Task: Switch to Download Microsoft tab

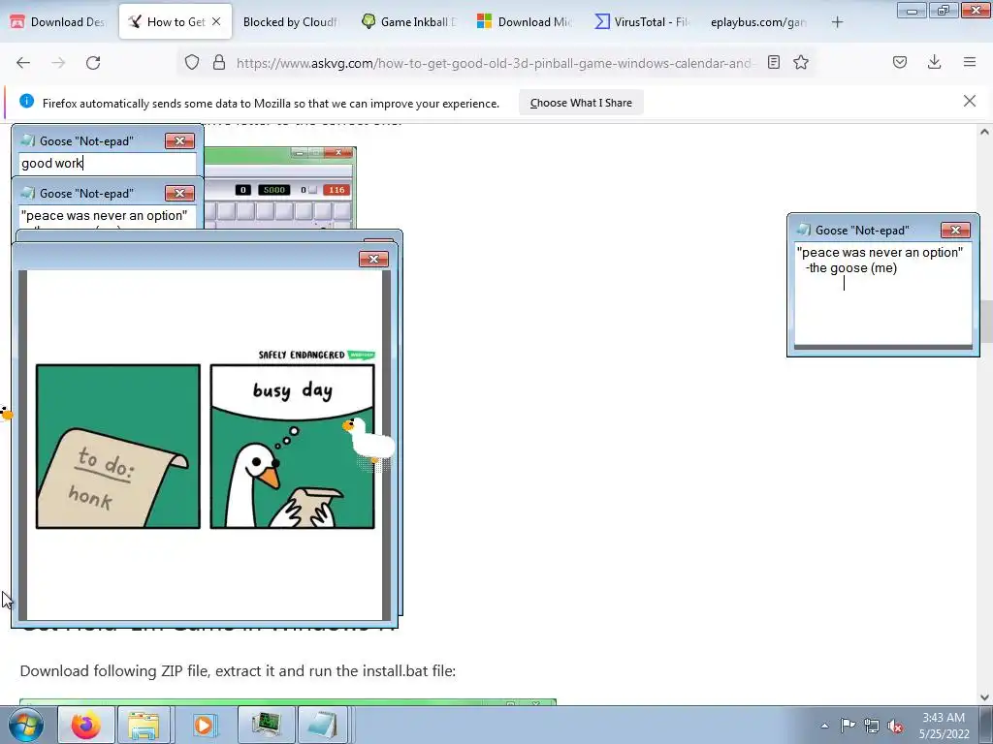Action: pos(525,22)
